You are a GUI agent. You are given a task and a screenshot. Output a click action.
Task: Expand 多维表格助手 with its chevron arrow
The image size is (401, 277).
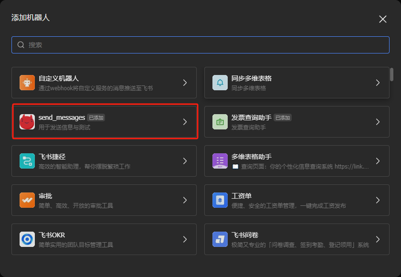point(378,161)
